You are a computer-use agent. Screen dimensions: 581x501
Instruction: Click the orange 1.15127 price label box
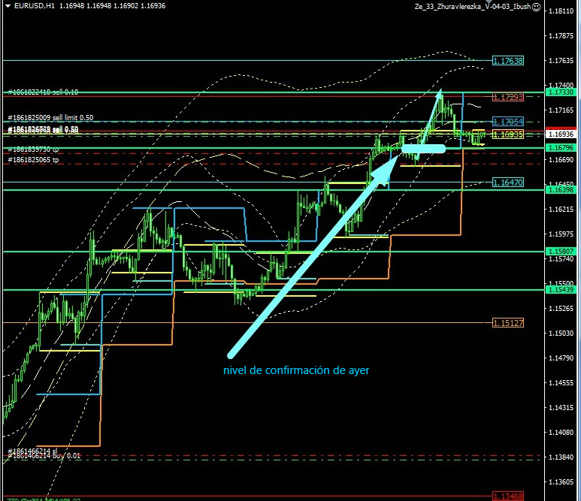click(x=507, y=322)
